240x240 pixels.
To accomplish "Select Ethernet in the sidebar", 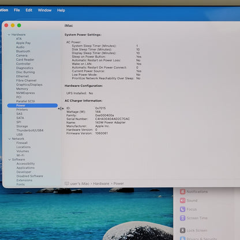I will pos(22,76).
